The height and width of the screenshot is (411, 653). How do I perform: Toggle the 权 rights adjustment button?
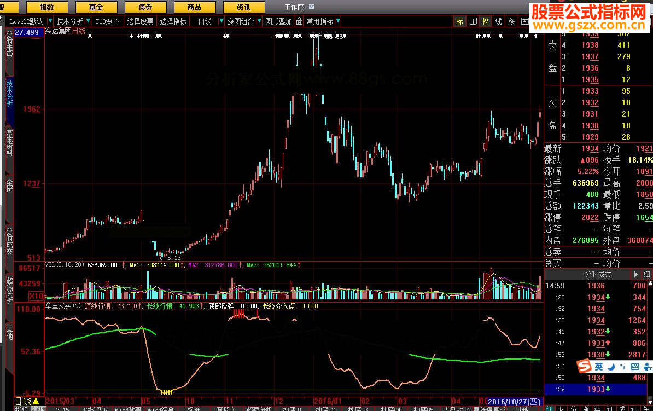click(486, 21)
